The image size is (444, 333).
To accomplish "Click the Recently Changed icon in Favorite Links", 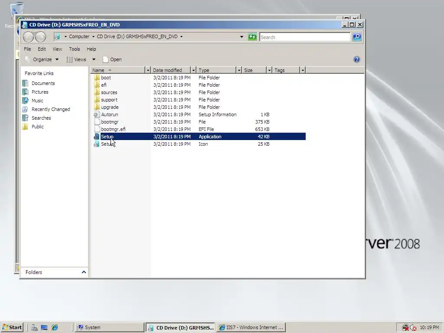I will tap(25, 109).
